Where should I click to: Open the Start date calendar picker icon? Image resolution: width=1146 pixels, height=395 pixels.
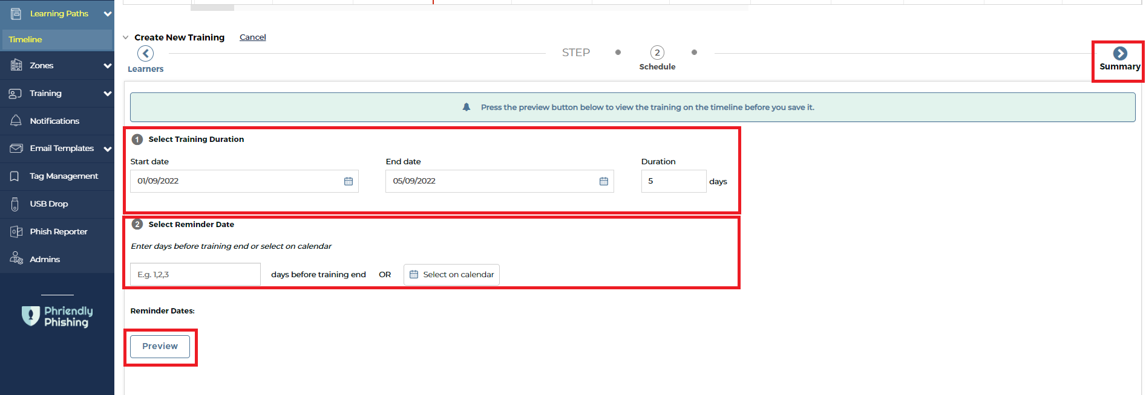click(349, 181)
